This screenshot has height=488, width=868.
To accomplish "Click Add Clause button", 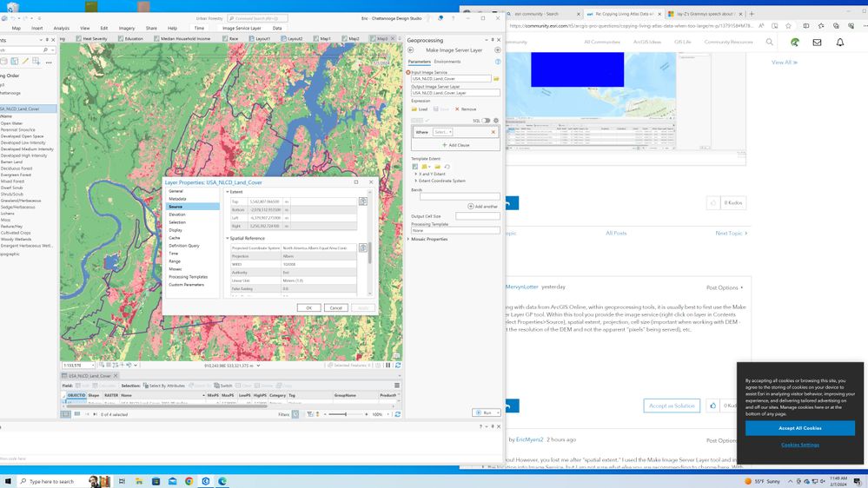I will (455, 145).
